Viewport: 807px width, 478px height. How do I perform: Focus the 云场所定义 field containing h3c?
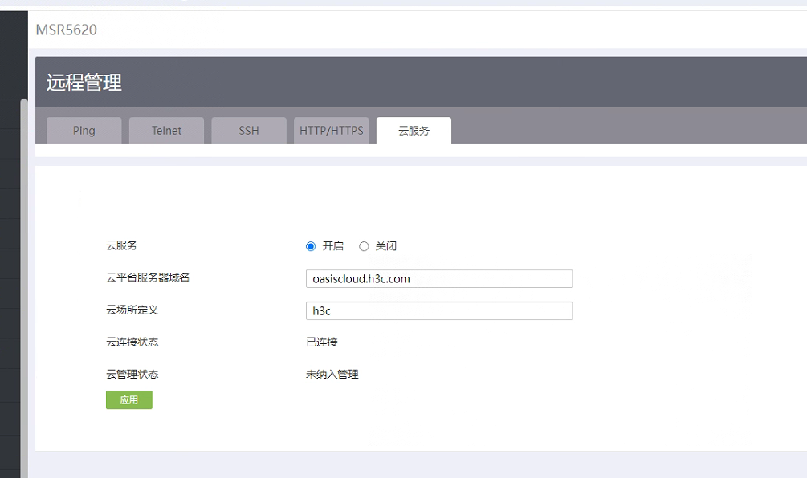click(x=439, y=311)
